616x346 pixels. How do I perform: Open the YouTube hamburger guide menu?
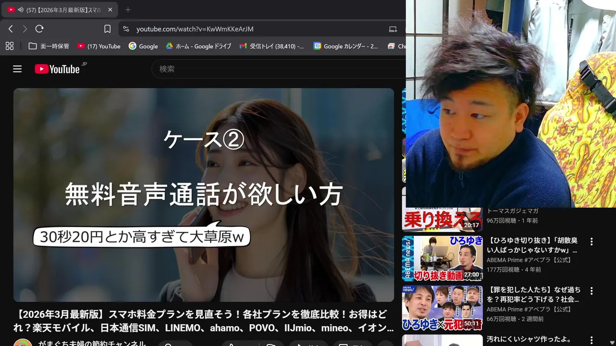click(x=17, y=69)
